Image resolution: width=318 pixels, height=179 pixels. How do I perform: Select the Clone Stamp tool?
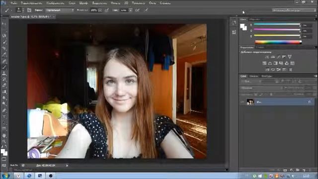click(x=4, y=73)
